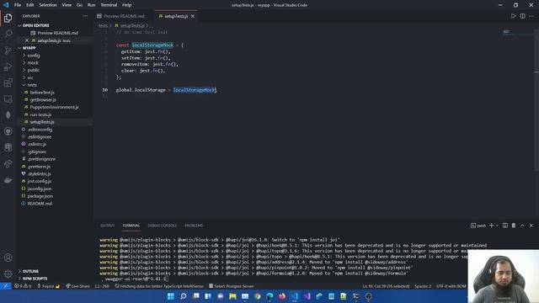Close setupTests.js in Open Editors
This screenshot has width=539, height=303.
pos(27,40)
